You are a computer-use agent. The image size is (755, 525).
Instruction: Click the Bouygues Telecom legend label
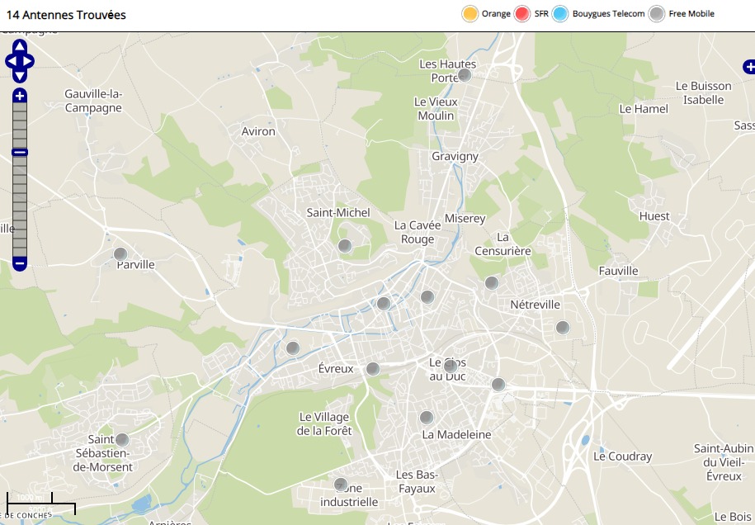coord(608,14)
